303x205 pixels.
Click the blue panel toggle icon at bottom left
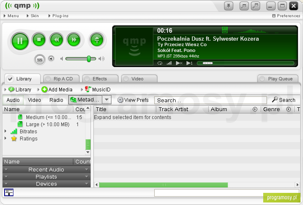[9, 192]
